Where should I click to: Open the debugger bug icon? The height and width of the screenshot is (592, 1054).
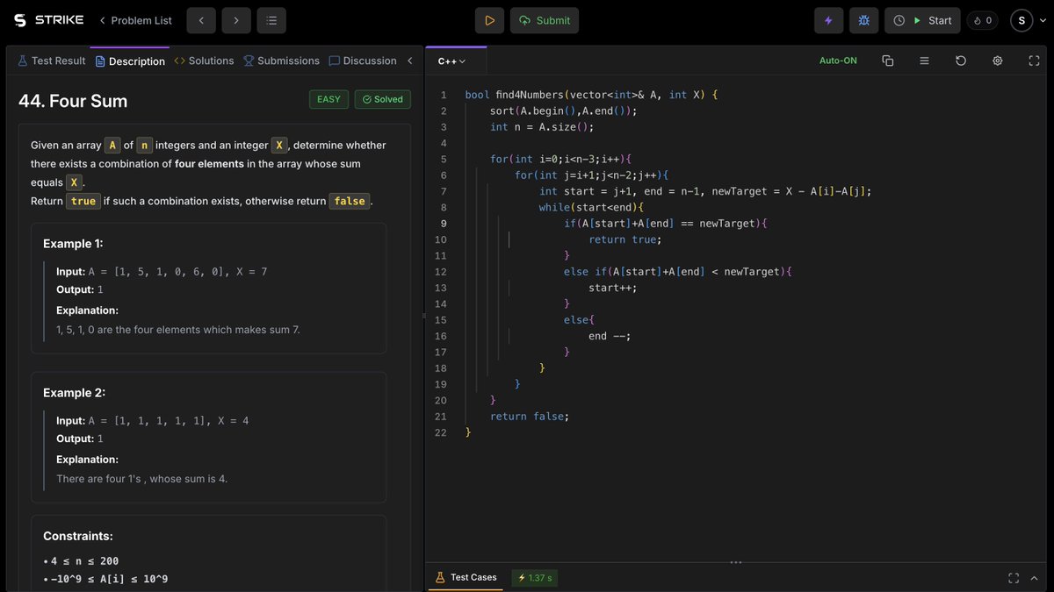[864, 20]
